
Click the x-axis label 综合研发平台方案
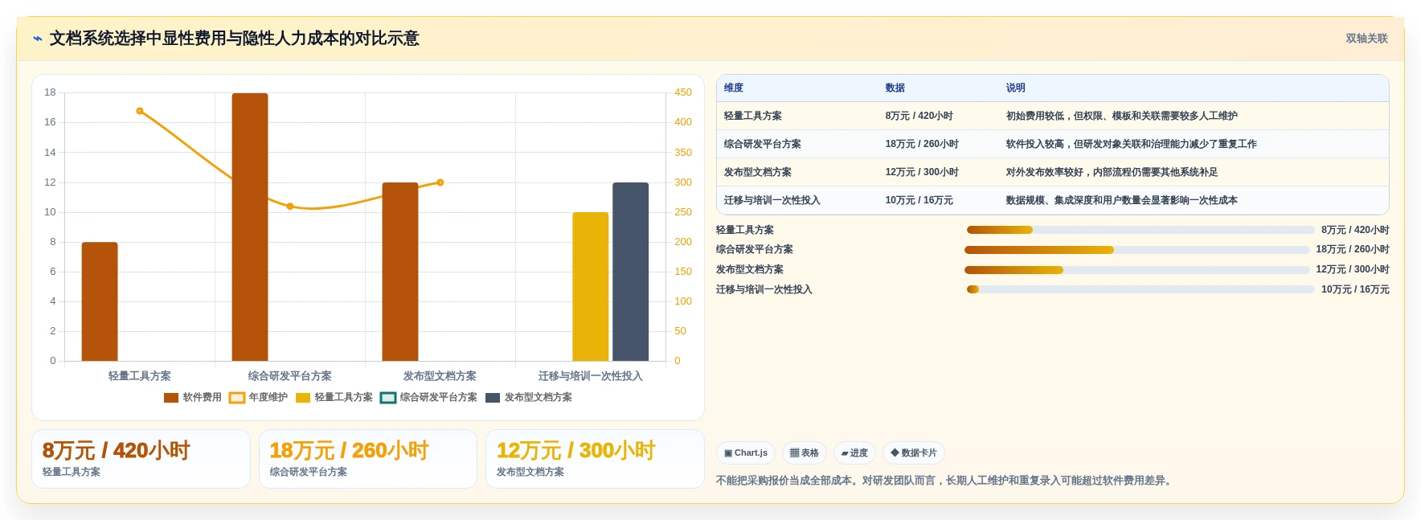tap(290, 376)
